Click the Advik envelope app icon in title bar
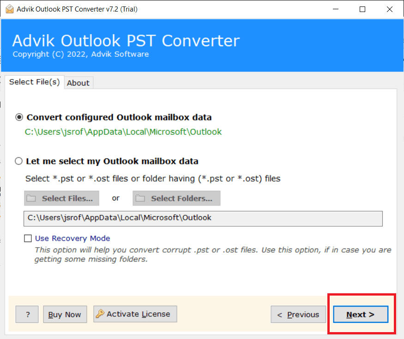This screenshot has height=339, width=404. pyautogui.click(x=10, y=9)
